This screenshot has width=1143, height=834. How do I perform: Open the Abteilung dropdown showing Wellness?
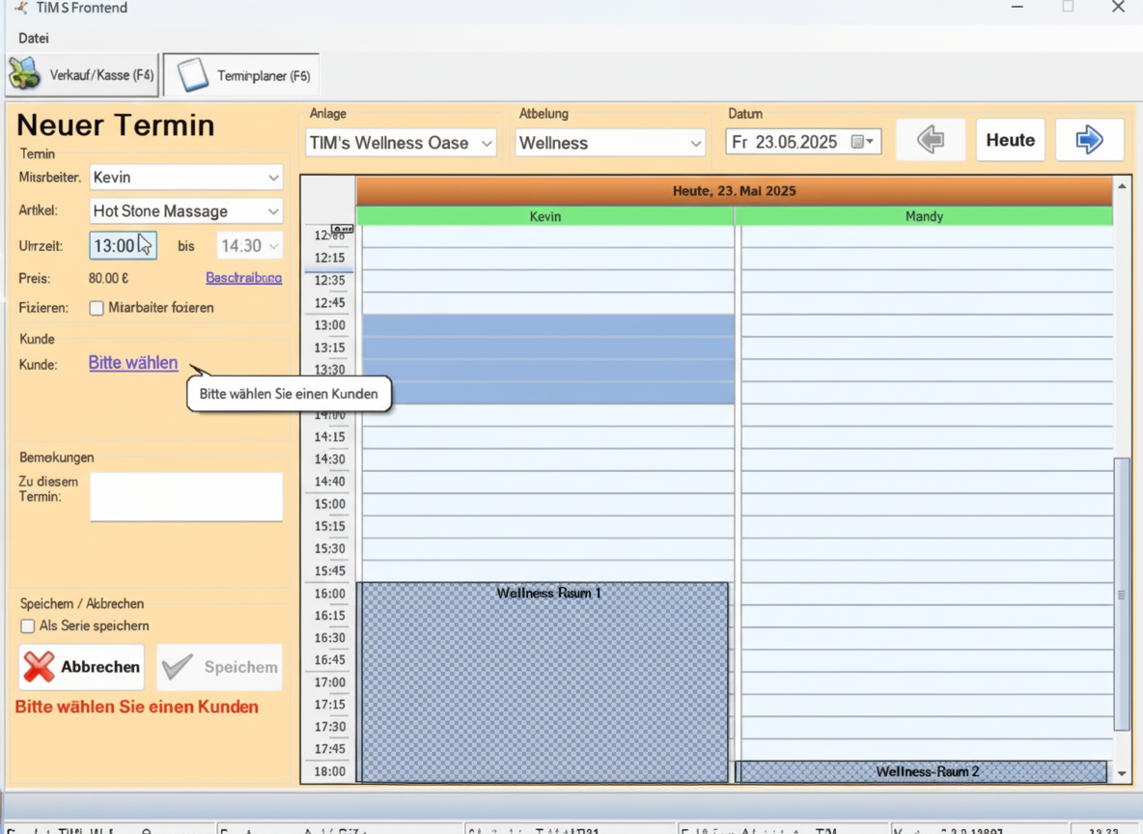(696, 144)
